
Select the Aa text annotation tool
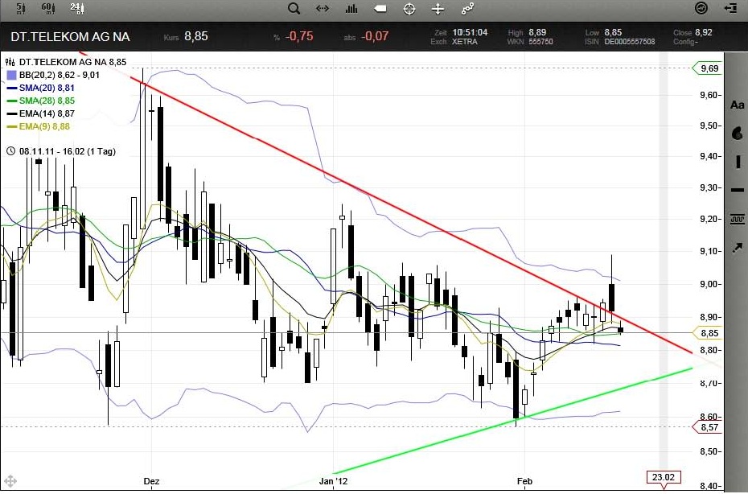pyautogui.click(x=737, y=105)
